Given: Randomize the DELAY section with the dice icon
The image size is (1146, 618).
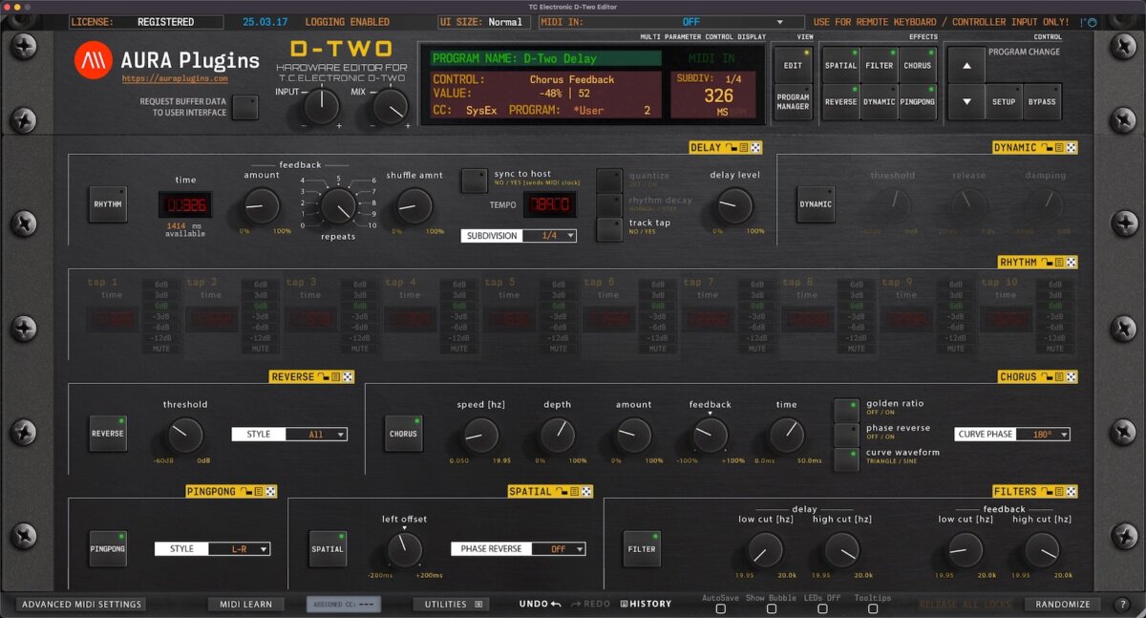Looking at the screenshot, I should pos(754,148).
